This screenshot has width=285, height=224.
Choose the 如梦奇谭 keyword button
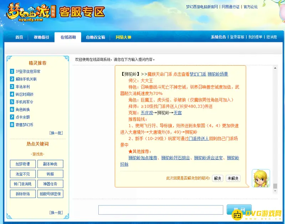[x=23, y=164]
